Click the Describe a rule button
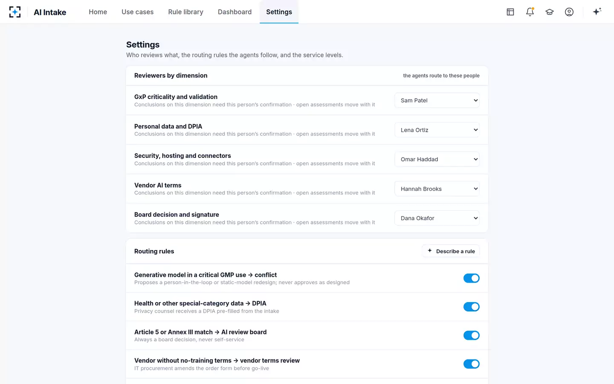Viewport: 614px width, 384px height. click(451, 251)
